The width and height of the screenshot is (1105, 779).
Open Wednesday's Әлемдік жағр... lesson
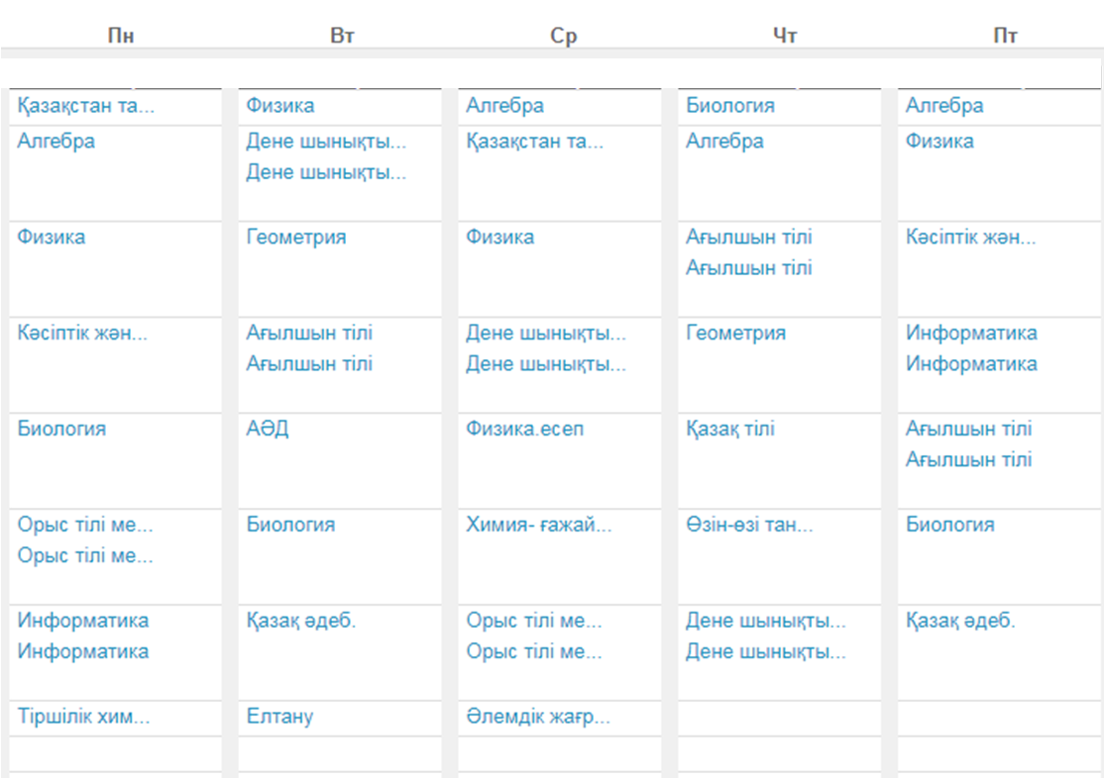pyautogui.click(x=538, y=717)
